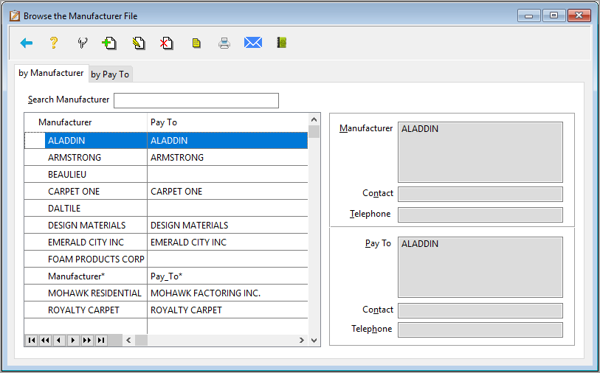
Task: Select EMERALD CITY INC manufacturer cell
Action: tap(86, 243)
